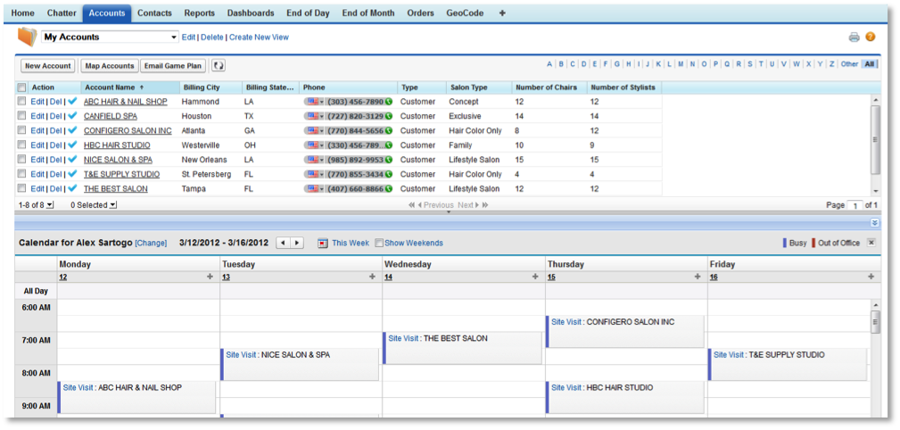The height and width of the screenshot is (430, 900).
Task: Go to the next week with right arrow
Action: pyautogui.click(x=296, y=243)
